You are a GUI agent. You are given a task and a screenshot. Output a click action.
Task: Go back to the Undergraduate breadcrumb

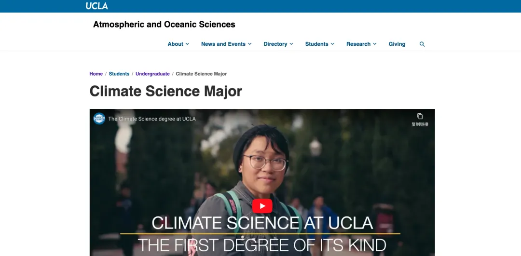coord(152,74)
